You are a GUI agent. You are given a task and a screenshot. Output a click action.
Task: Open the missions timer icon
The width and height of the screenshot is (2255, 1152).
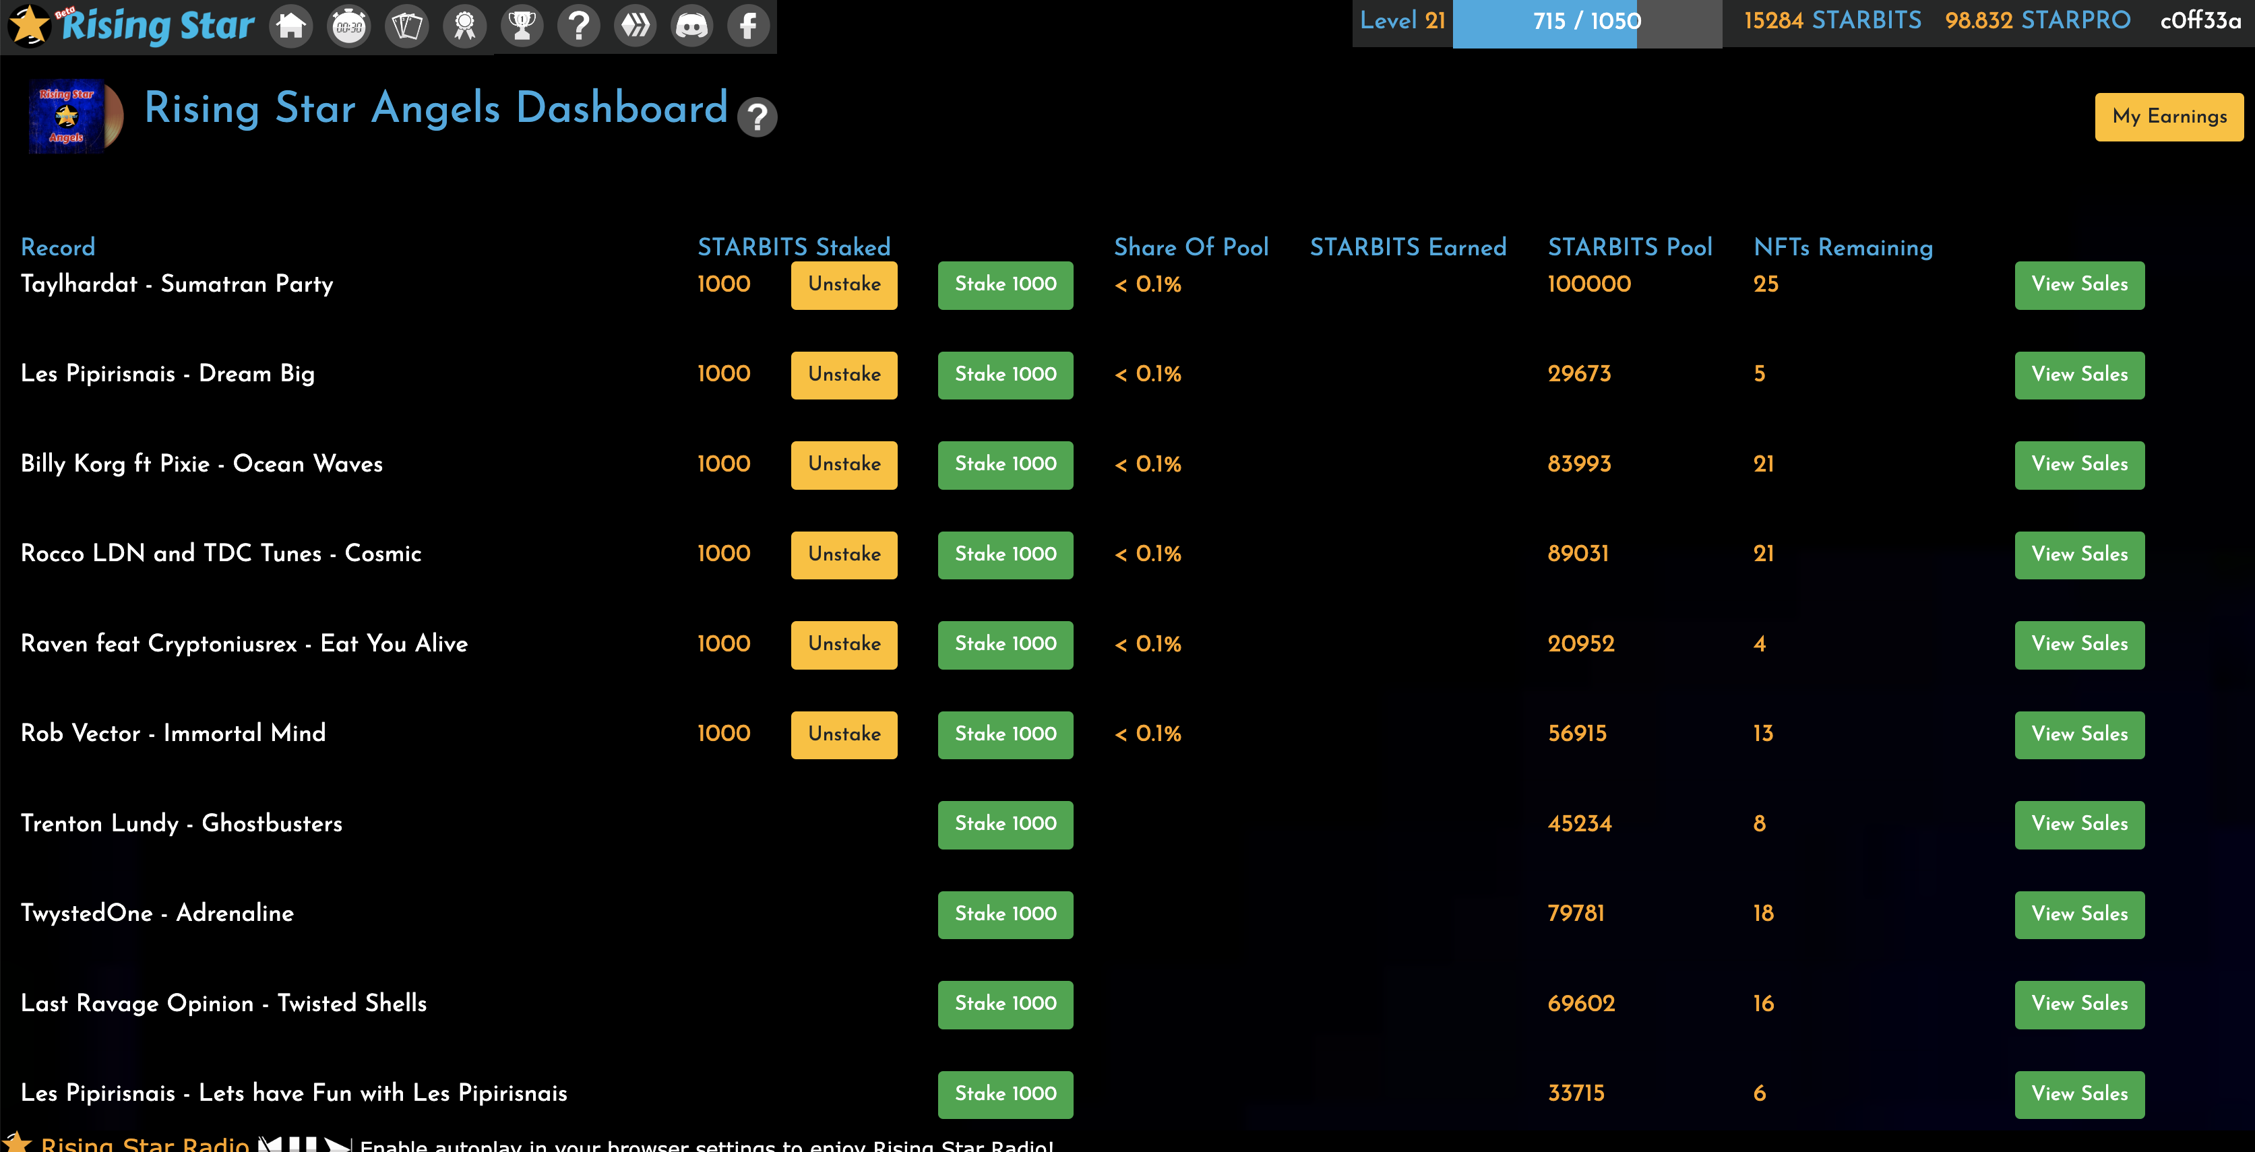pyautogui.click(x=349, y=26)
